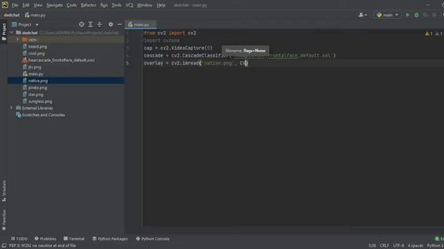Open the Tools menu
The height and width of the screenshot is (249, 444).
tap(117, 5)
